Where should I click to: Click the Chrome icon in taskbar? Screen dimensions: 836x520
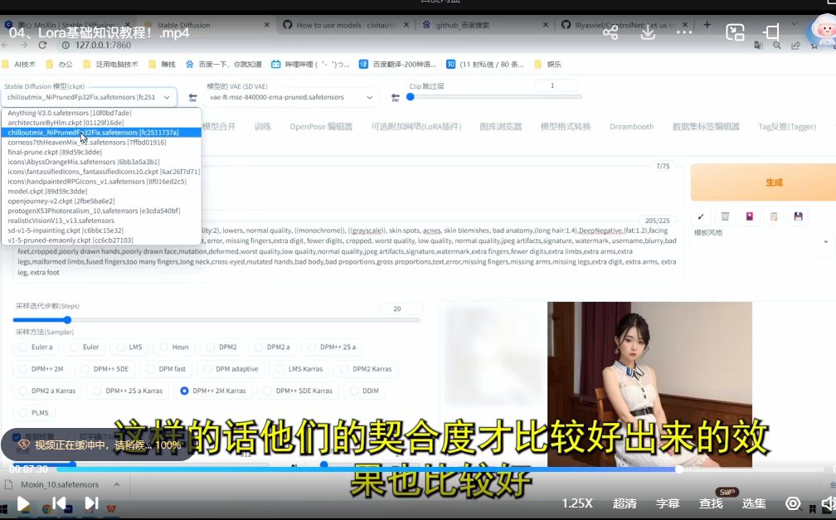coord(47,508)
